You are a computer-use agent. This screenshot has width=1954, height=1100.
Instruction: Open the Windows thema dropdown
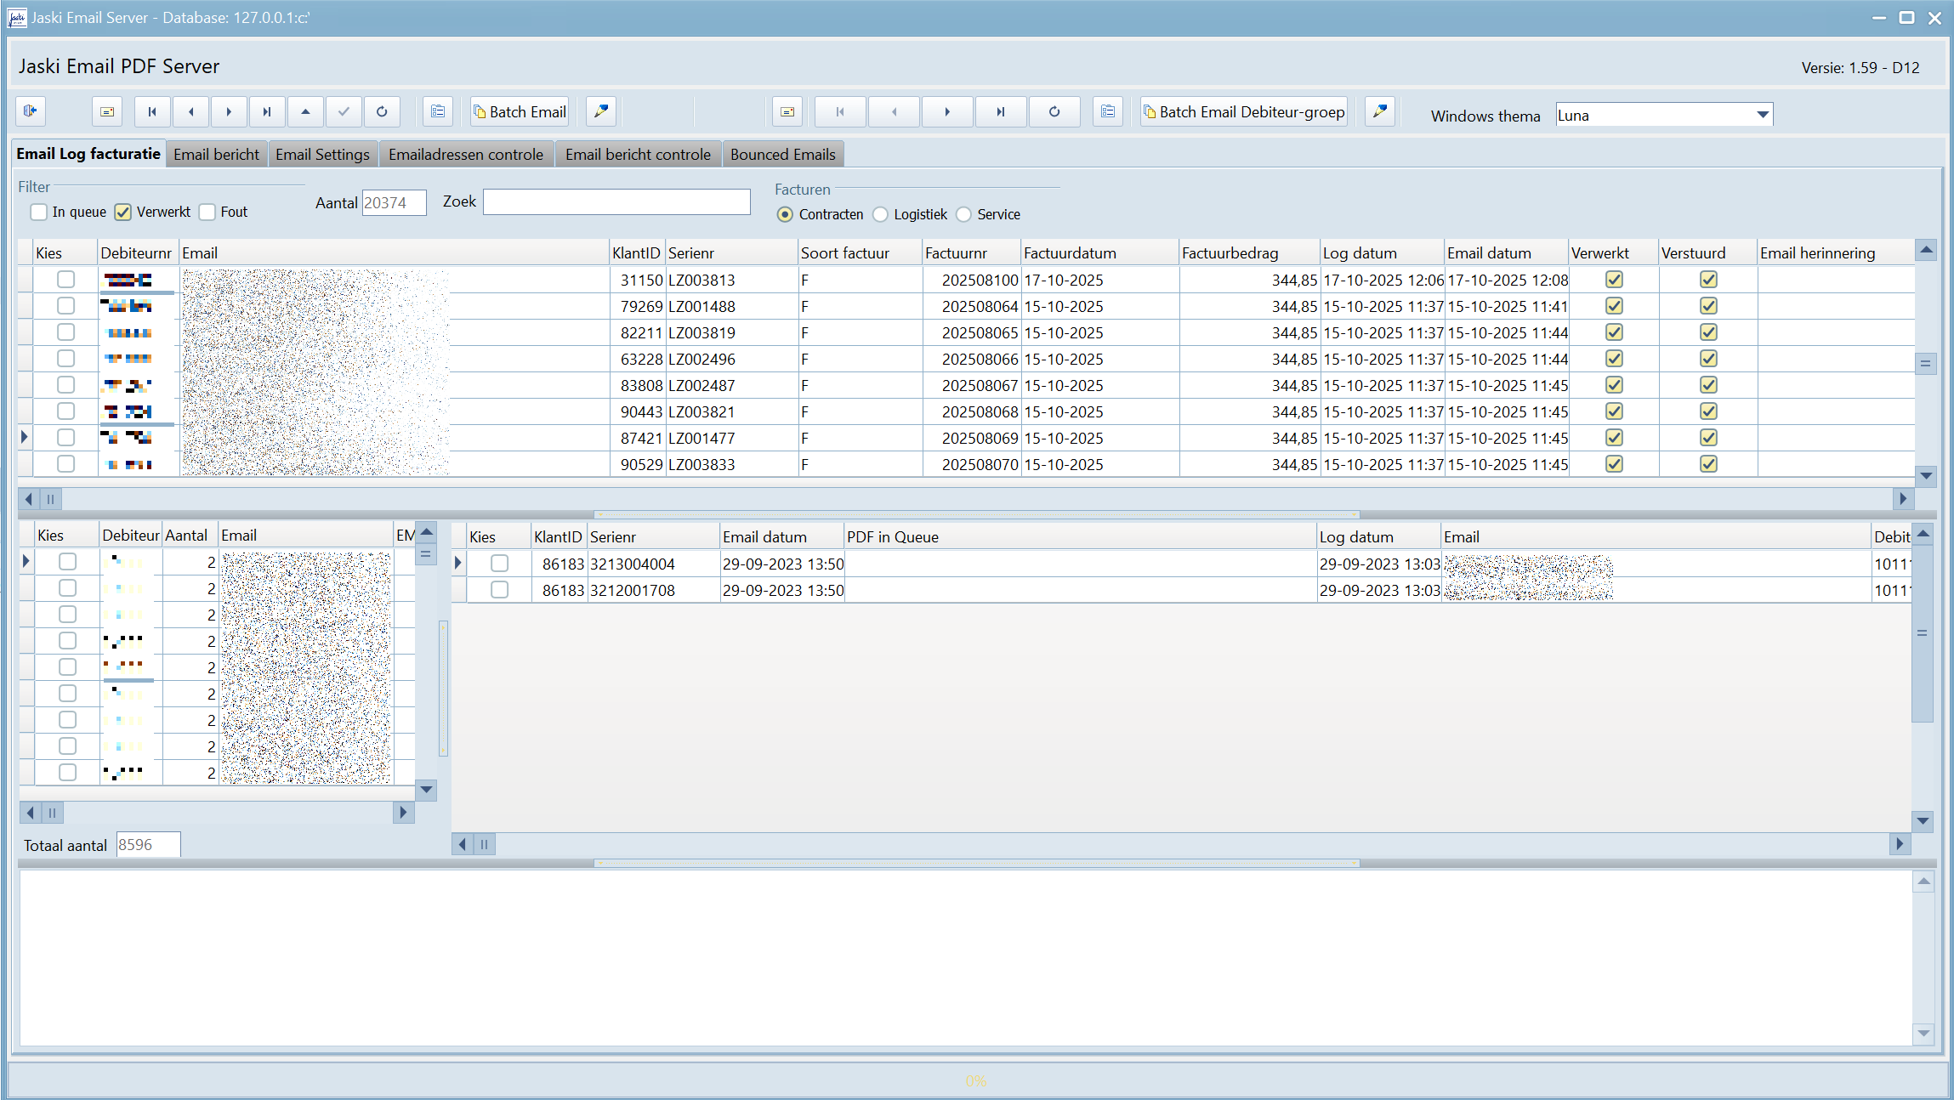pyautogui.click(x=1763, y=115)
